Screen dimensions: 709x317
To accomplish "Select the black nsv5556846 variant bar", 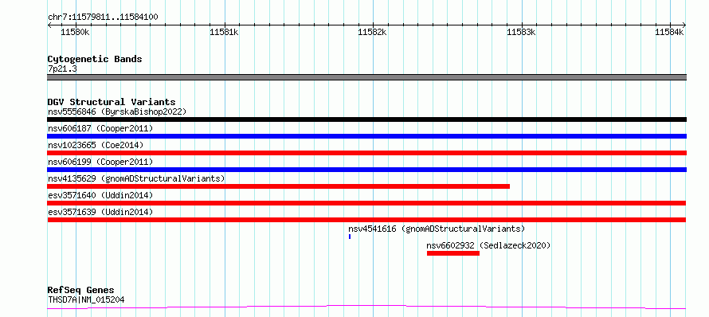I will (x=366, y=119).
